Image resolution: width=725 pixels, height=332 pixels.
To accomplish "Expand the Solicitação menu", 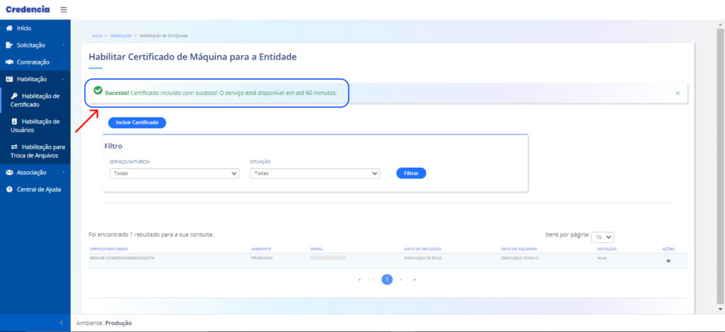I will [x=35, y=45].
